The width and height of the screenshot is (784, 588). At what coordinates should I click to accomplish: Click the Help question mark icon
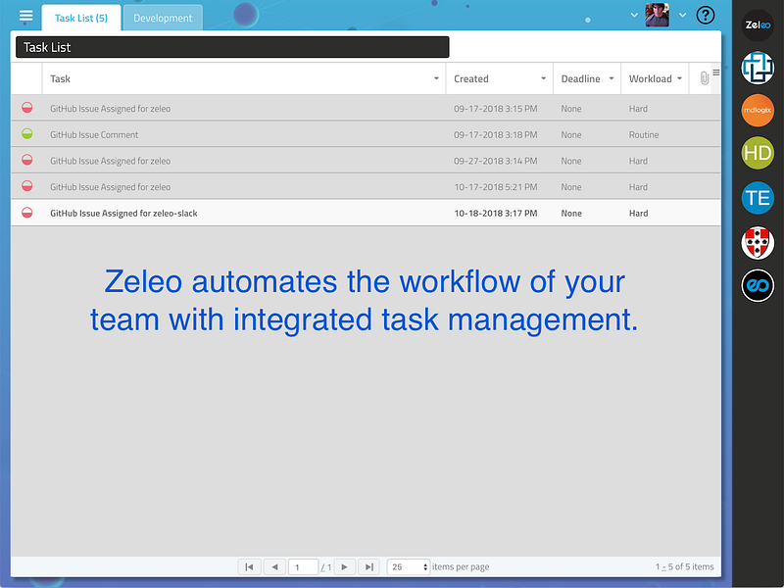[706, 15]
